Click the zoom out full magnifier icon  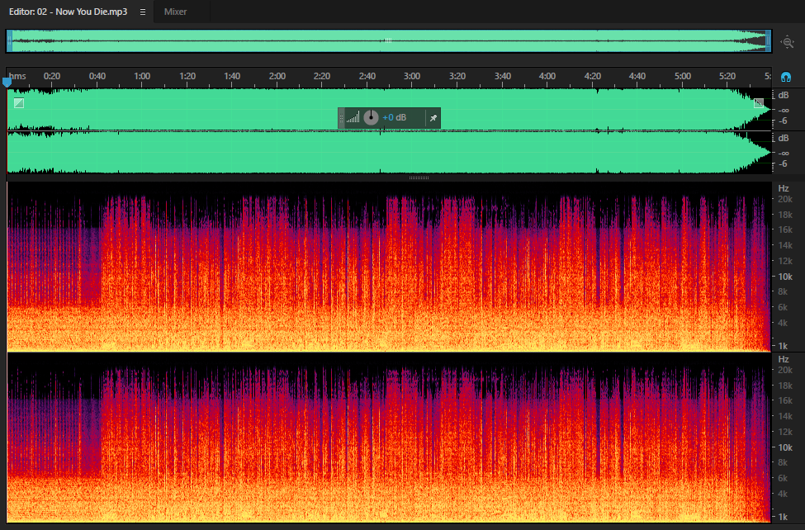787,42
